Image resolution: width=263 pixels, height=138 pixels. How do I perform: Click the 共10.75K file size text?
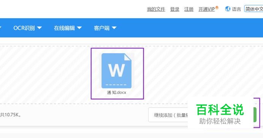pos(10,115)
